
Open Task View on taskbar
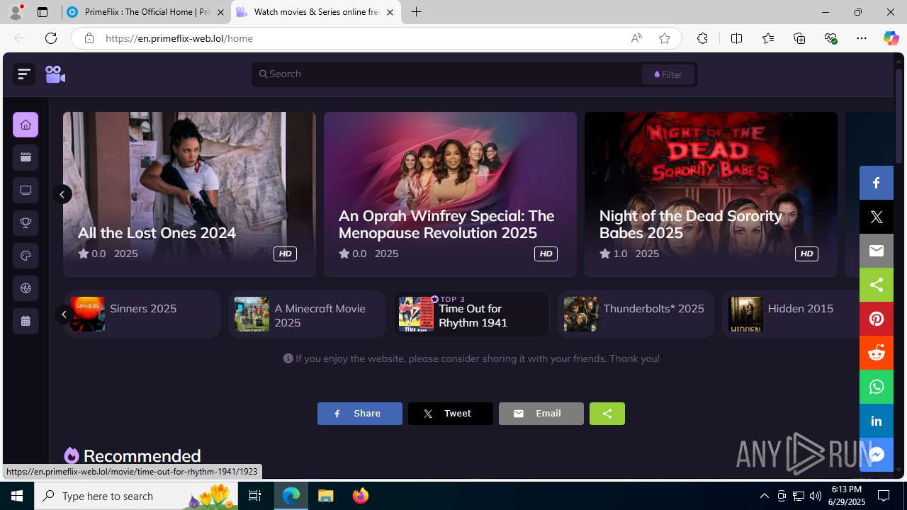(255, 496)
